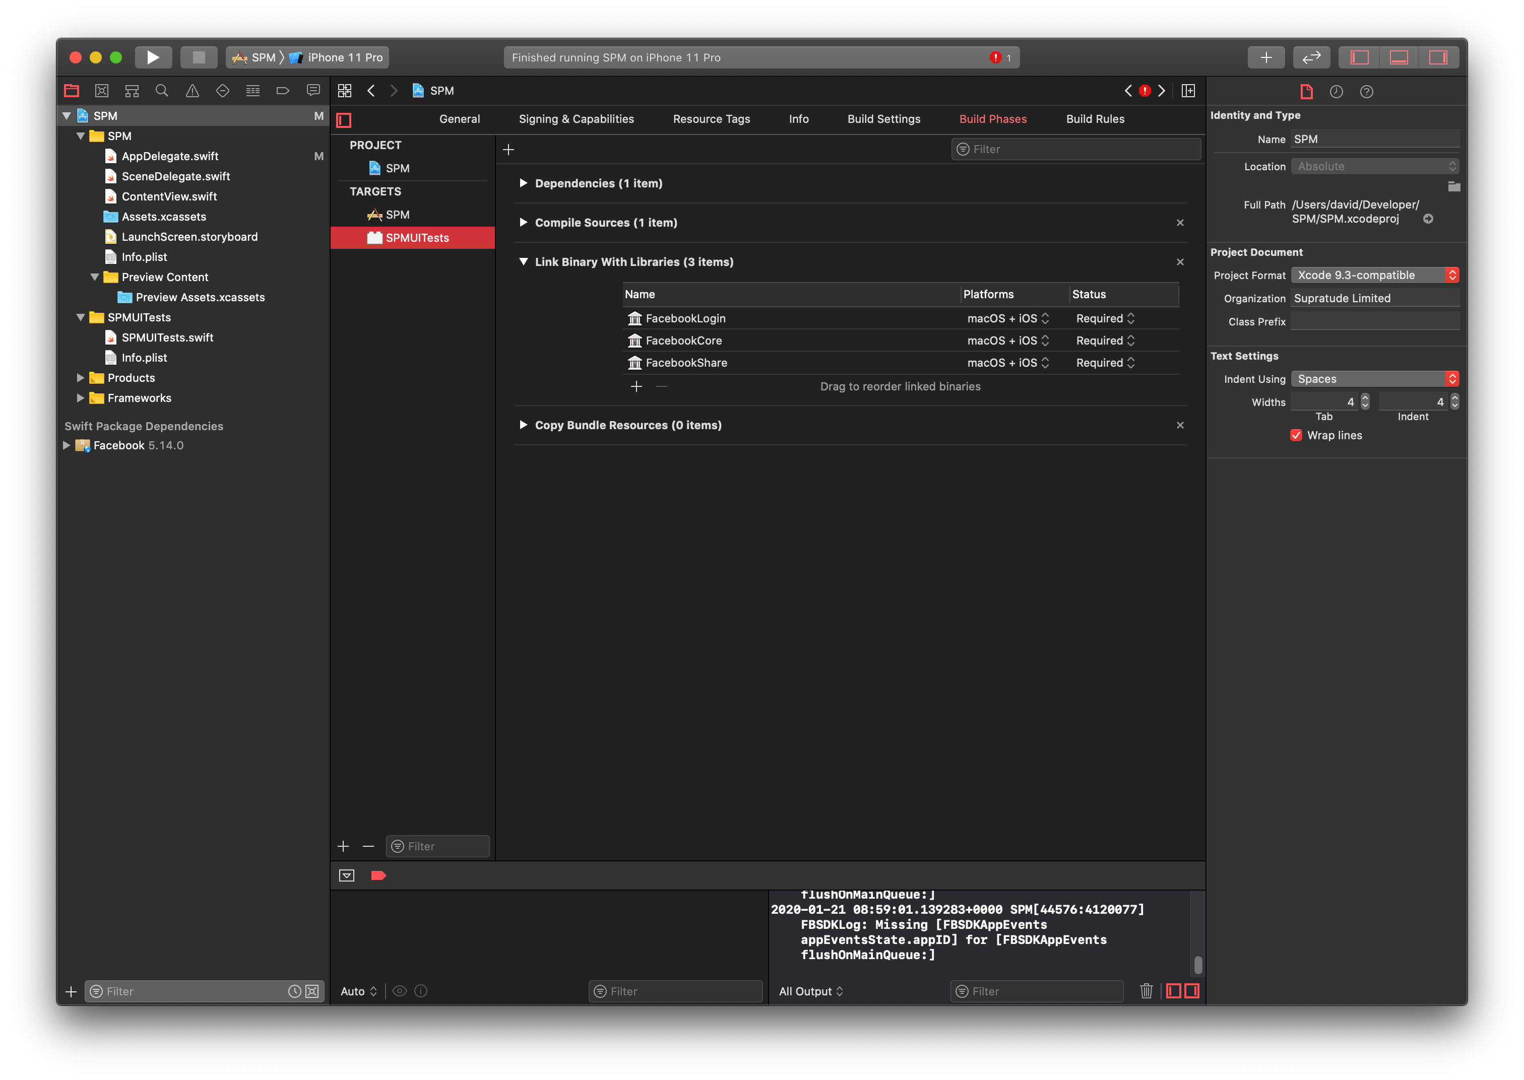Open the Project navigator folder icon

(71, 91)
